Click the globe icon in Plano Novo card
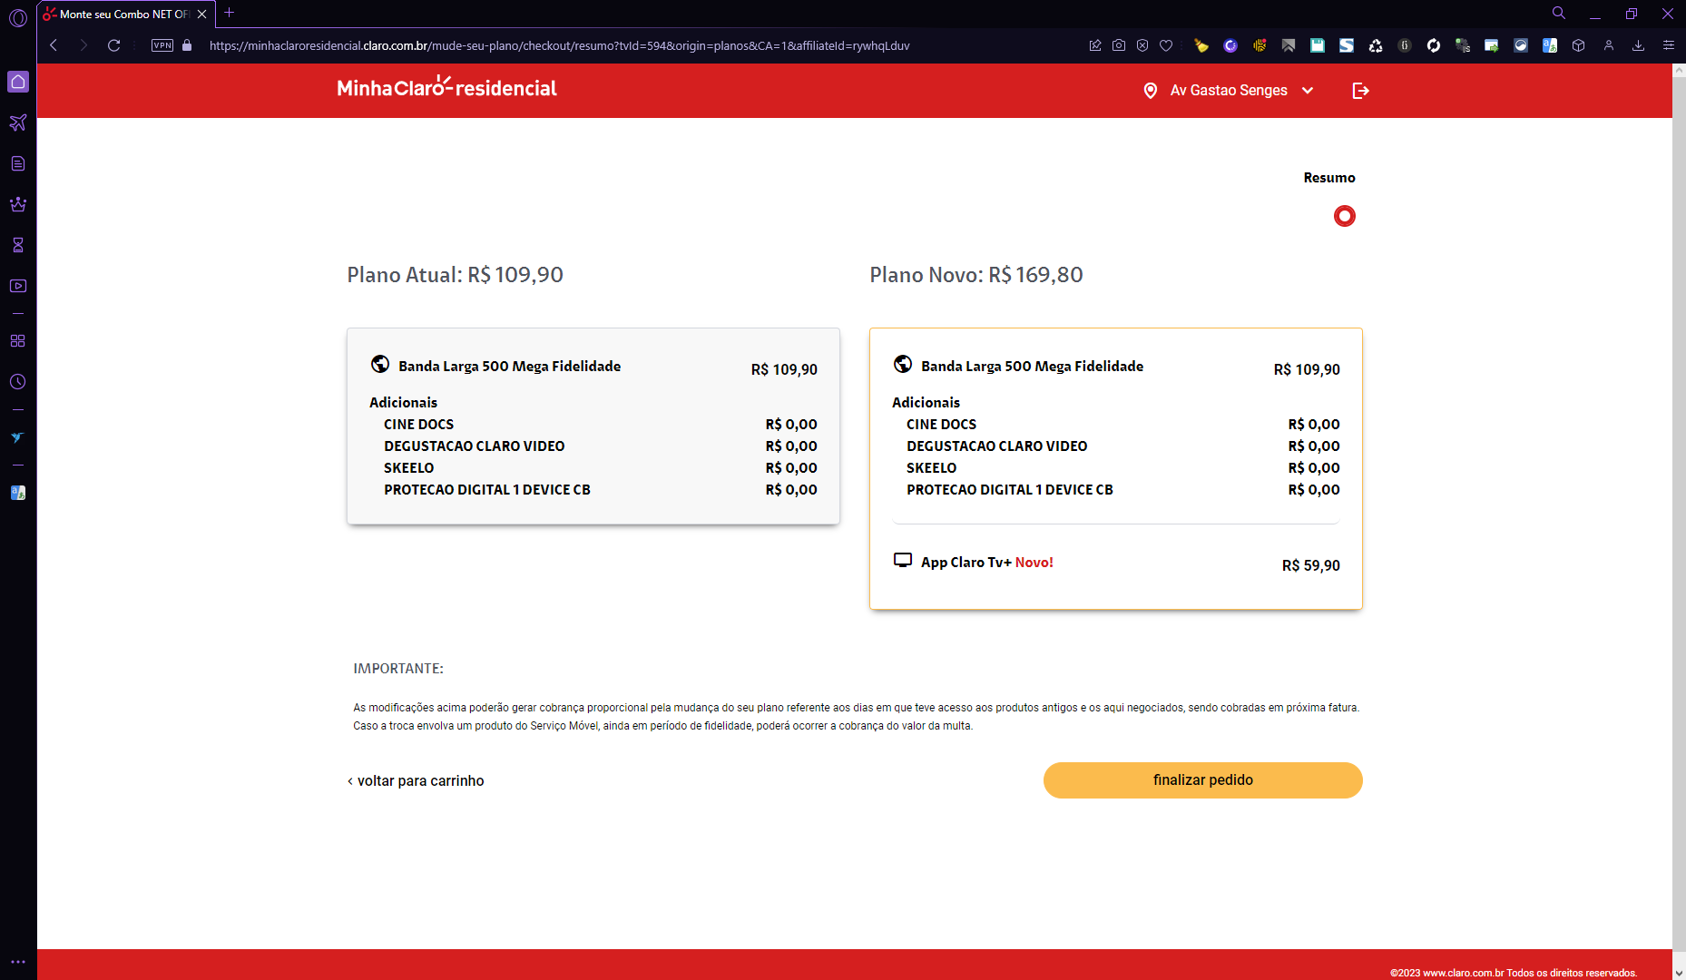Viewport: 1686px width, 980px height. click(903, 364)
